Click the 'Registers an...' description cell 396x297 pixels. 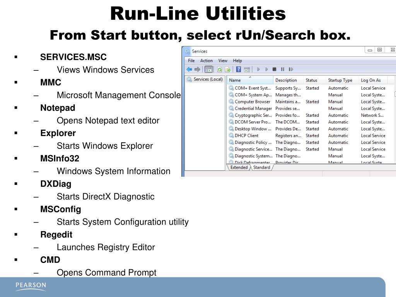pos(288,136)
